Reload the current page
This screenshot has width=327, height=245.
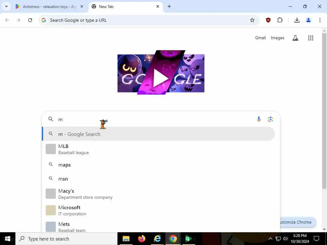(30, 20)
